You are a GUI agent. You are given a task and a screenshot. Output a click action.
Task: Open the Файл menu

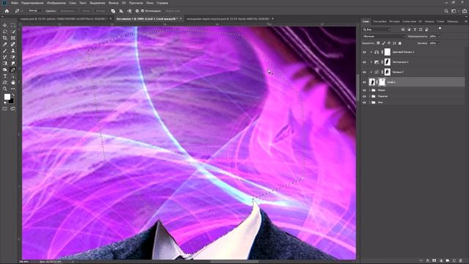click(x=15, y=3)
